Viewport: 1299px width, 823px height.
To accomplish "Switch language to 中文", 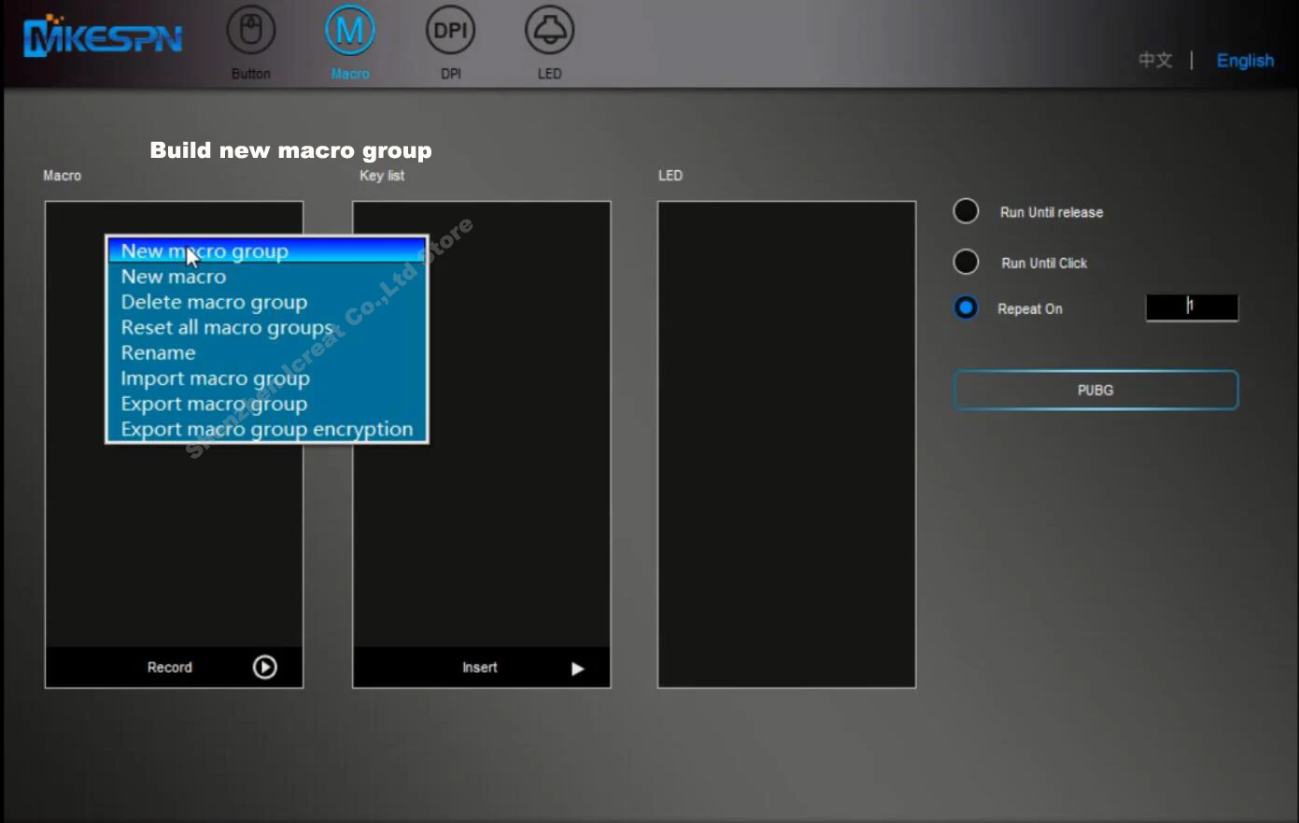I will (x=1155, y=60).
